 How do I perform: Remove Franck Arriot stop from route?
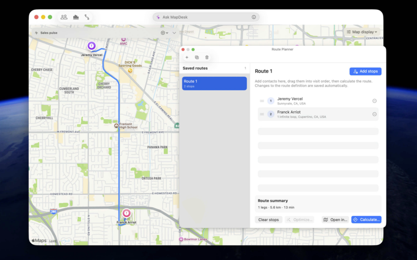tap(374, 114)
